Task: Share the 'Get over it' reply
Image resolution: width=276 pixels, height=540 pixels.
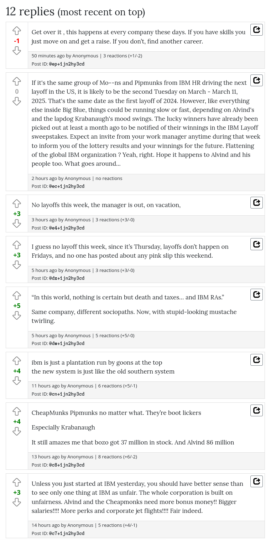Action: pos(256,30)
